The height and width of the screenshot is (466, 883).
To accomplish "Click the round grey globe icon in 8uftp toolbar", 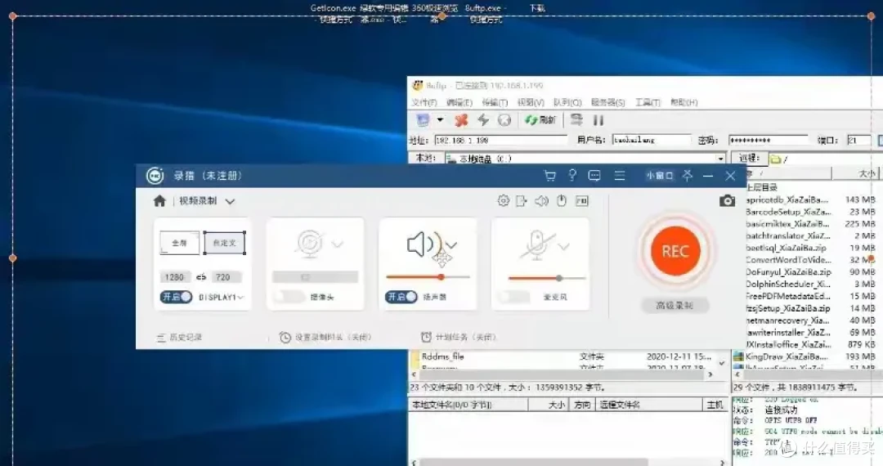I will 504,120.
